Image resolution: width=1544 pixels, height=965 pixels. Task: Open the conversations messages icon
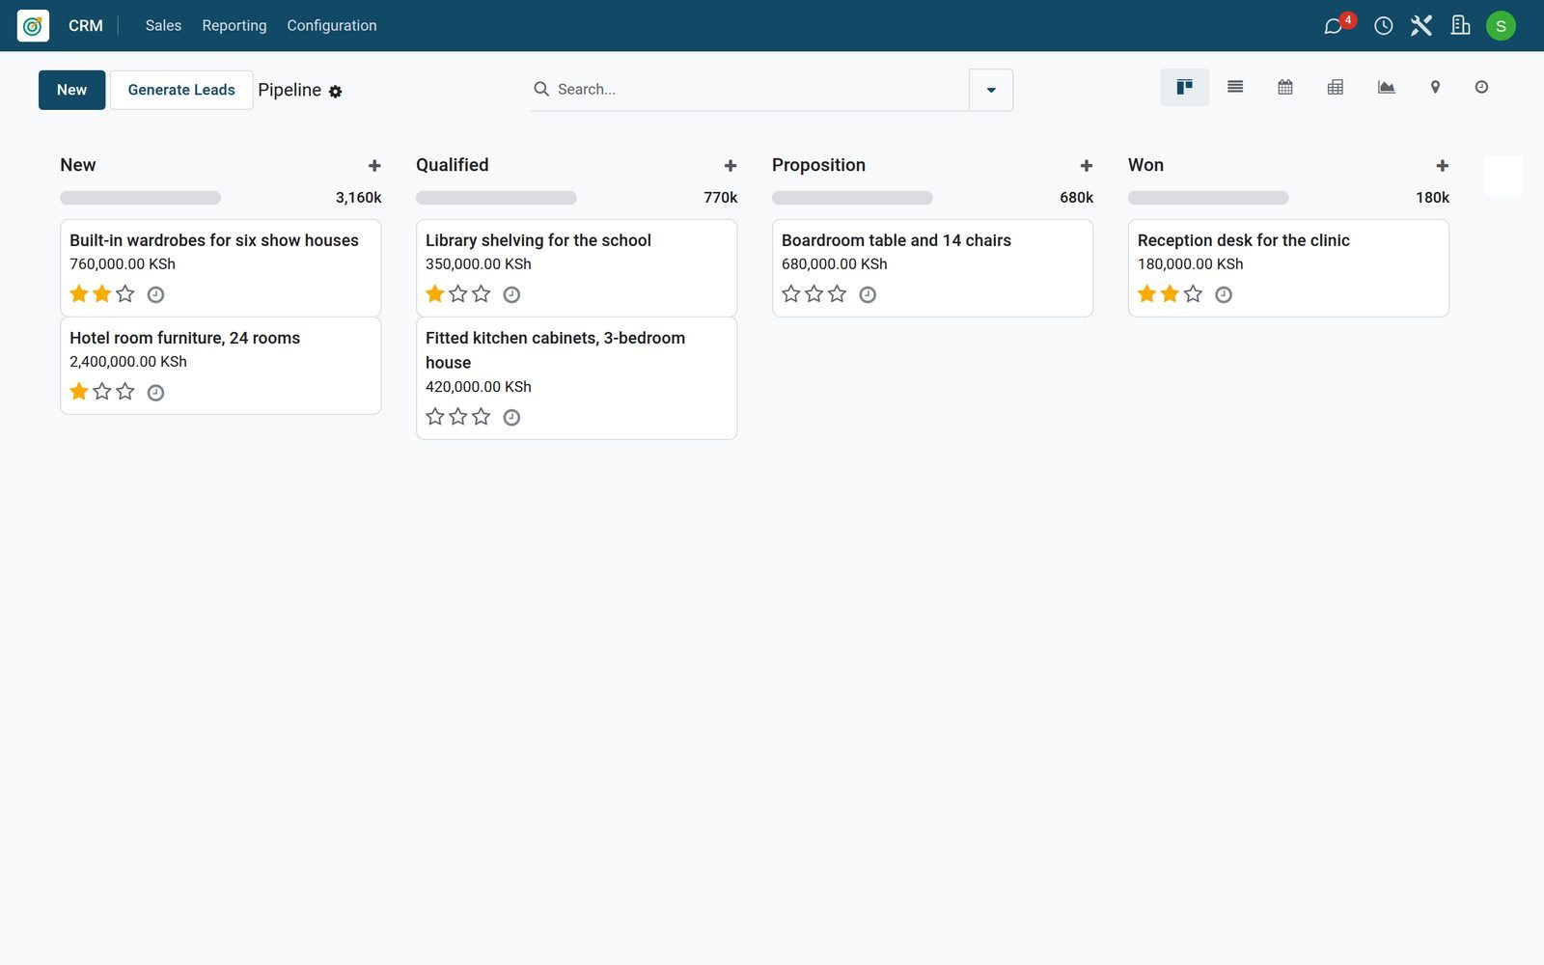[x=1334, y=26]
